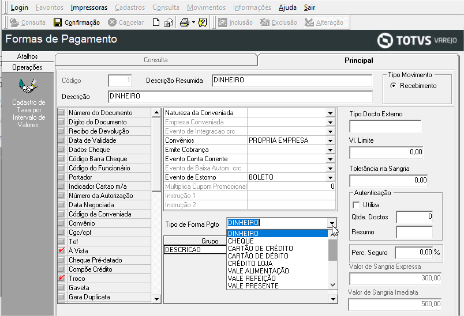464x316 pixels.
Task: Click the Atalhos sidebar button
Action: coord(28,56)
